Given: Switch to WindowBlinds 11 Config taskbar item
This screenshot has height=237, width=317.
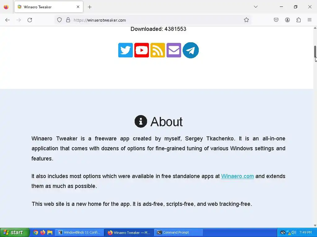Looking at the screenshot, I should pos(80,232).
